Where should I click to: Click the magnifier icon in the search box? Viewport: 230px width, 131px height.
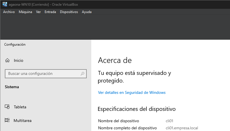[82, 73]
